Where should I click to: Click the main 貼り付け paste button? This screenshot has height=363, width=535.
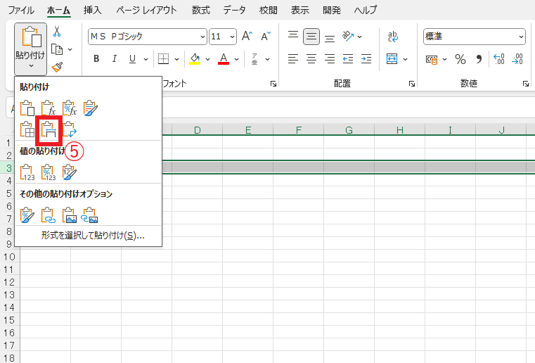[x=30, y=49]
